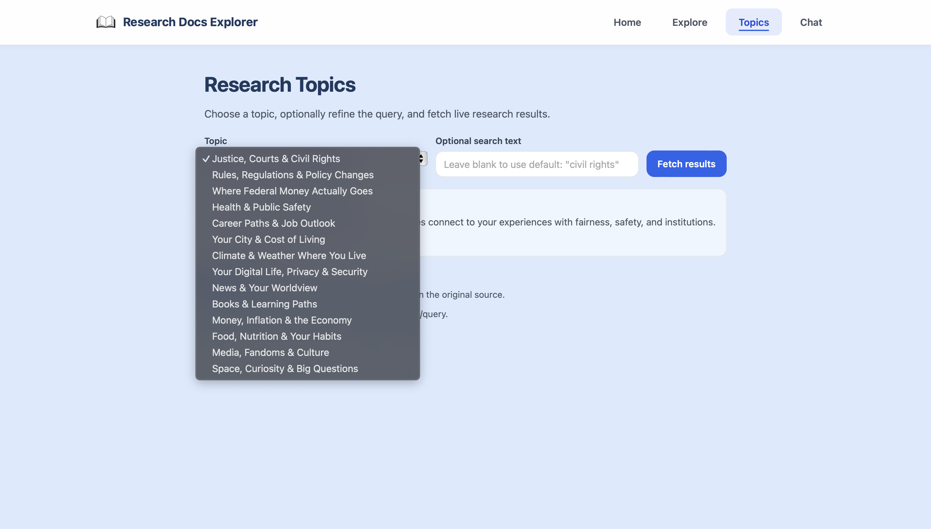The width and height of the screenshot is (931, 529).
Task: Click the open book logo icon
Action: [x=105, y=22]
